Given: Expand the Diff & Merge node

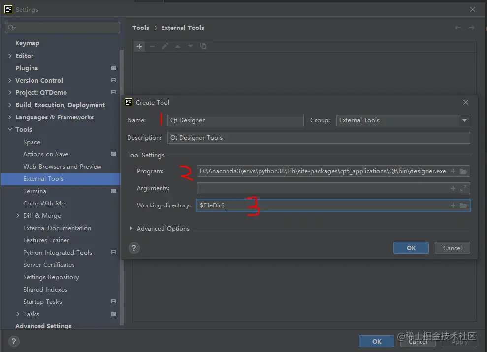Looking at the screenshot, I should click(x=18, y=215).
